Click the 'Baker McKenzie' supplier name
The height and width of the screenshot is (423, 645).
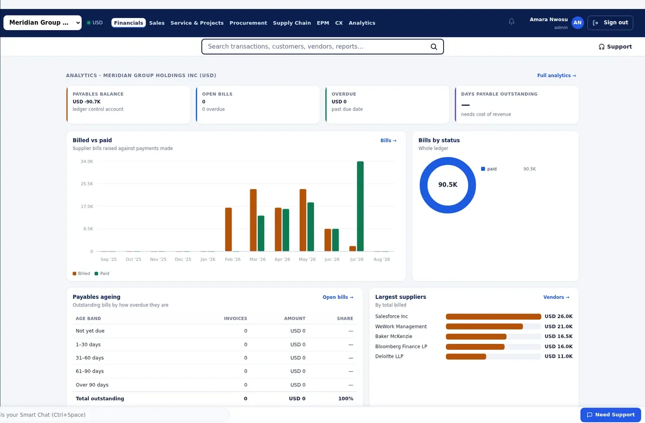pos(393,337)
